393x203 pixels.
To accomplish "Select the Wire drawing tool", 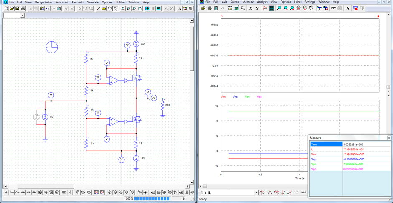I will click(x=98, y=8).
